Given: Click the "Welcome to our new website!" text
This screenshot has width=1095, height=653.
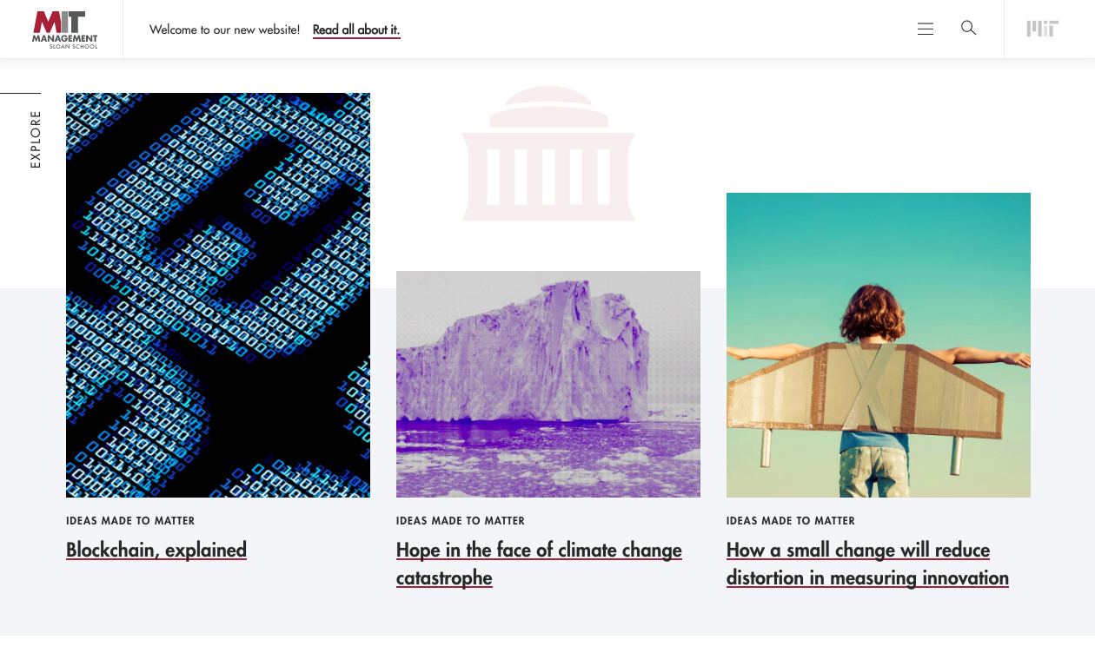Looking at the screenshot, I should click(224, 30).
